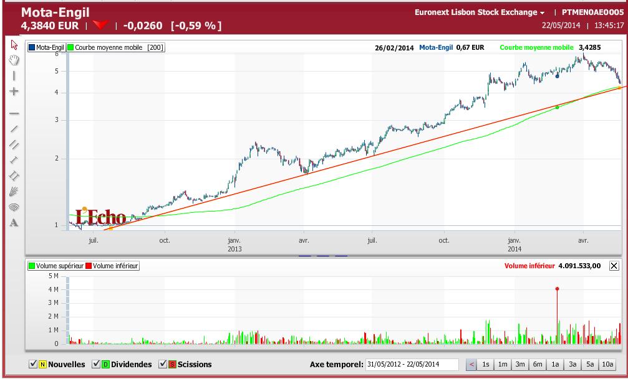Click the change value -0,0260

coord(143,26)
